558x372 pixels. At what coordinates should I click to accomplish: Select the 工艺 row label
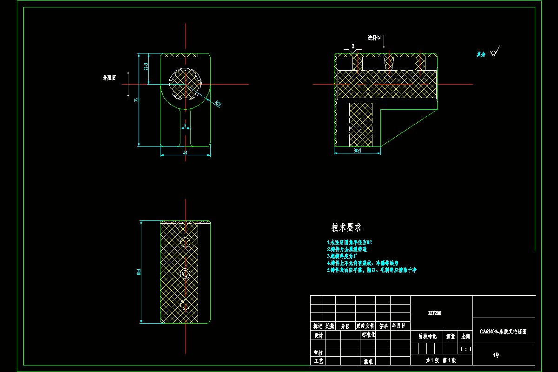tap(318, 361)
